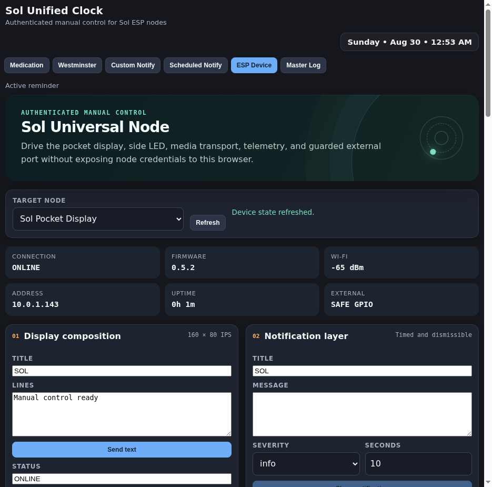The image size is (492, 487).
Task: Click the "Active reminder" label
Action: click(32, 86)
